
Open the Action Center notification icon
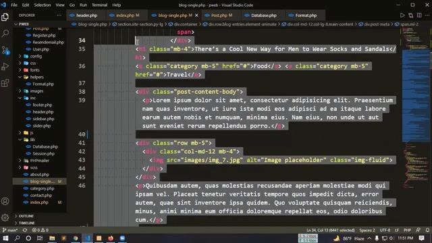tap(421, 238)
